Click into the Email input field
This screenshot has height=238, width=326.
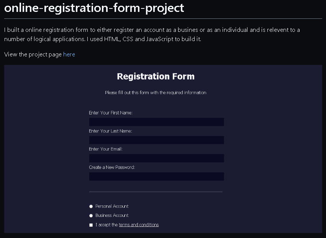156,158
